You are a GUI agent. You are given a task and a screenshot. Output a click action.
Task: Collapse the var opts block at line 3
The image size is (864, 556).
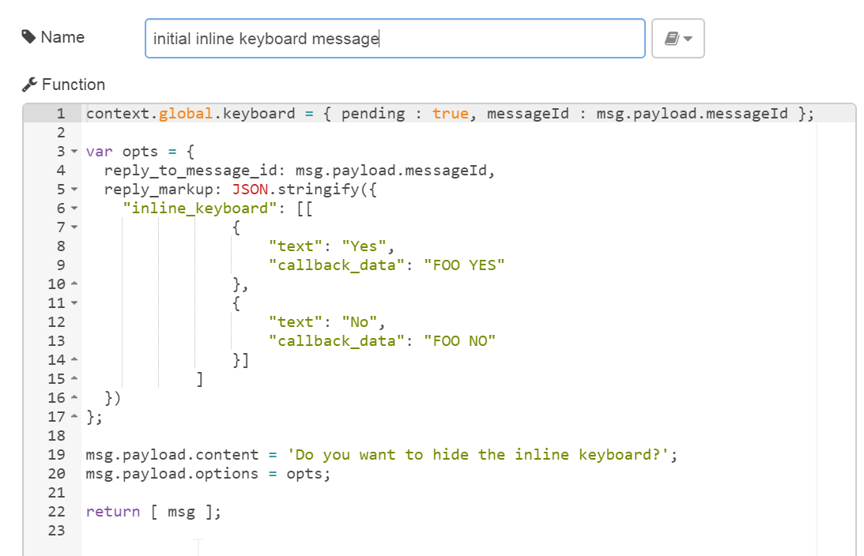click(x=74, y=152)
